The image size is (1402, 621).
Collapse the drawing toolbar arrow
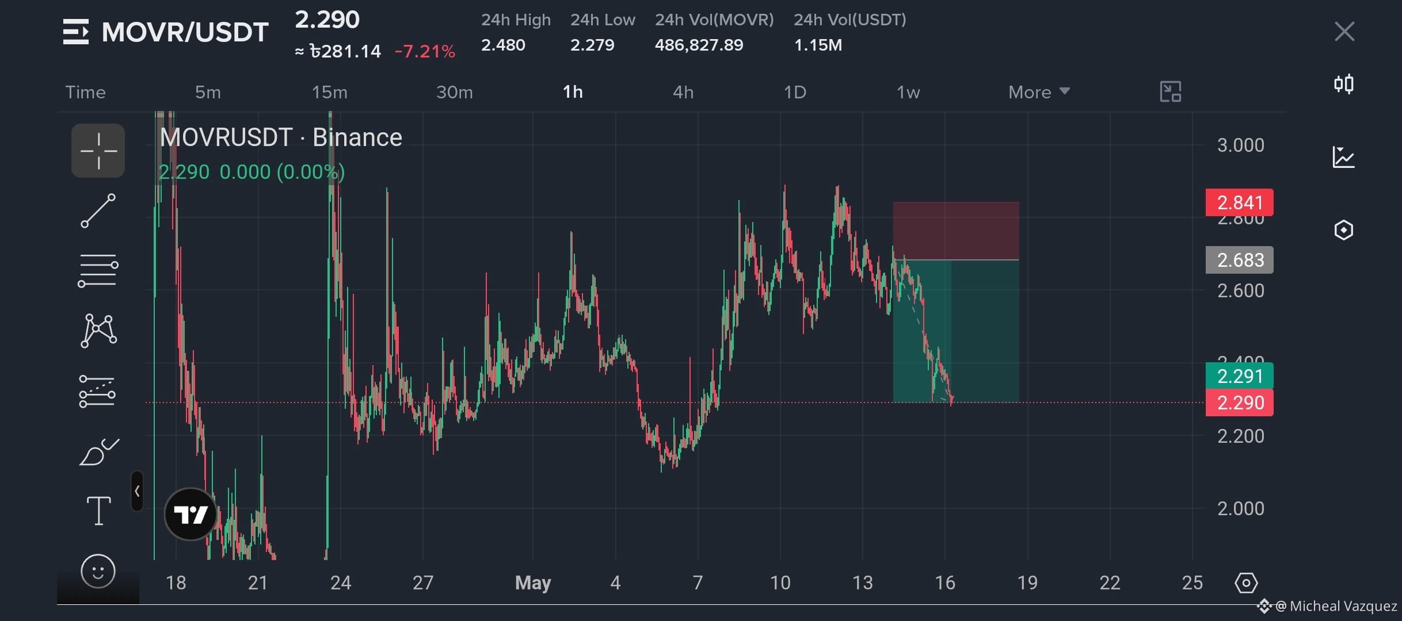click(137, 491)
